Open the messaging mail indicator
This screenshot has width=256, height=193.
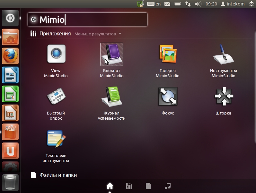tap(167, 4)
